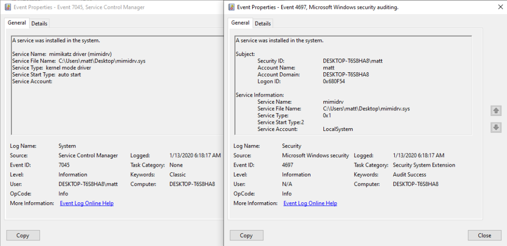Close the Event 4697 properties dialog
Image resolution: width=507 pixels, height=246 pixels.
pos(484,235)
